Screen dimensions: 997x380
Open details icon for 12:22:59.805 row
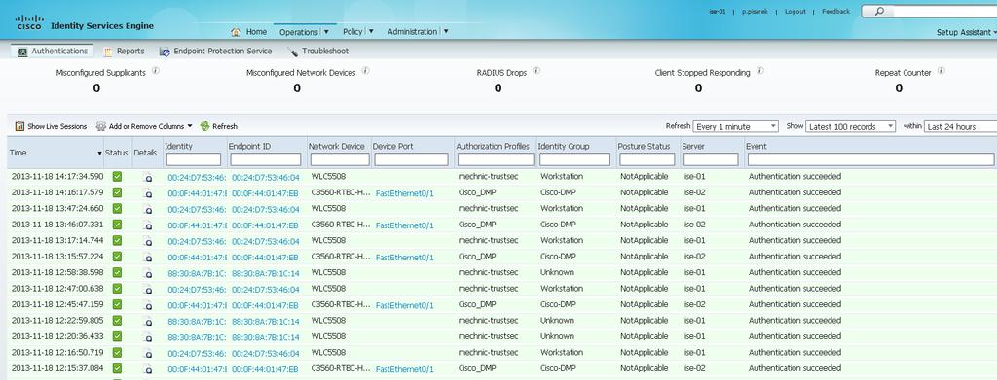pos(148,322)
